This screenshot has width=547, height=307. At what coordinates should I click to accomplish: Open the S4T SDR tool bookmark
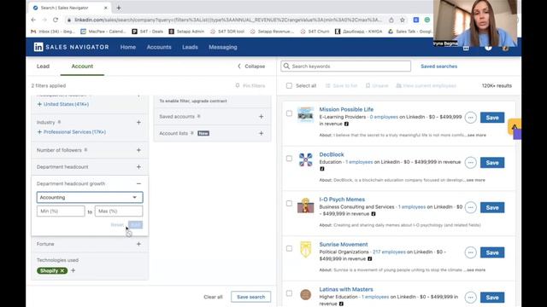coord(227,32)
